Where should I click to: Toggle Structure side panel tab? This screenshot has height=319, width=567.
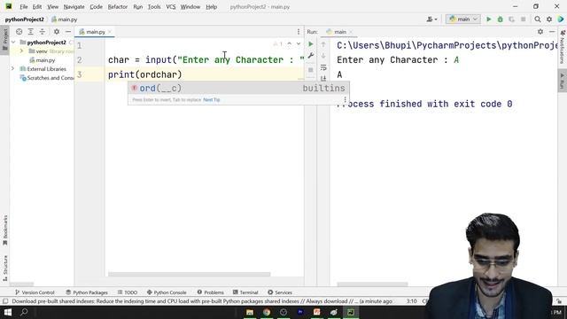[4, 268]
